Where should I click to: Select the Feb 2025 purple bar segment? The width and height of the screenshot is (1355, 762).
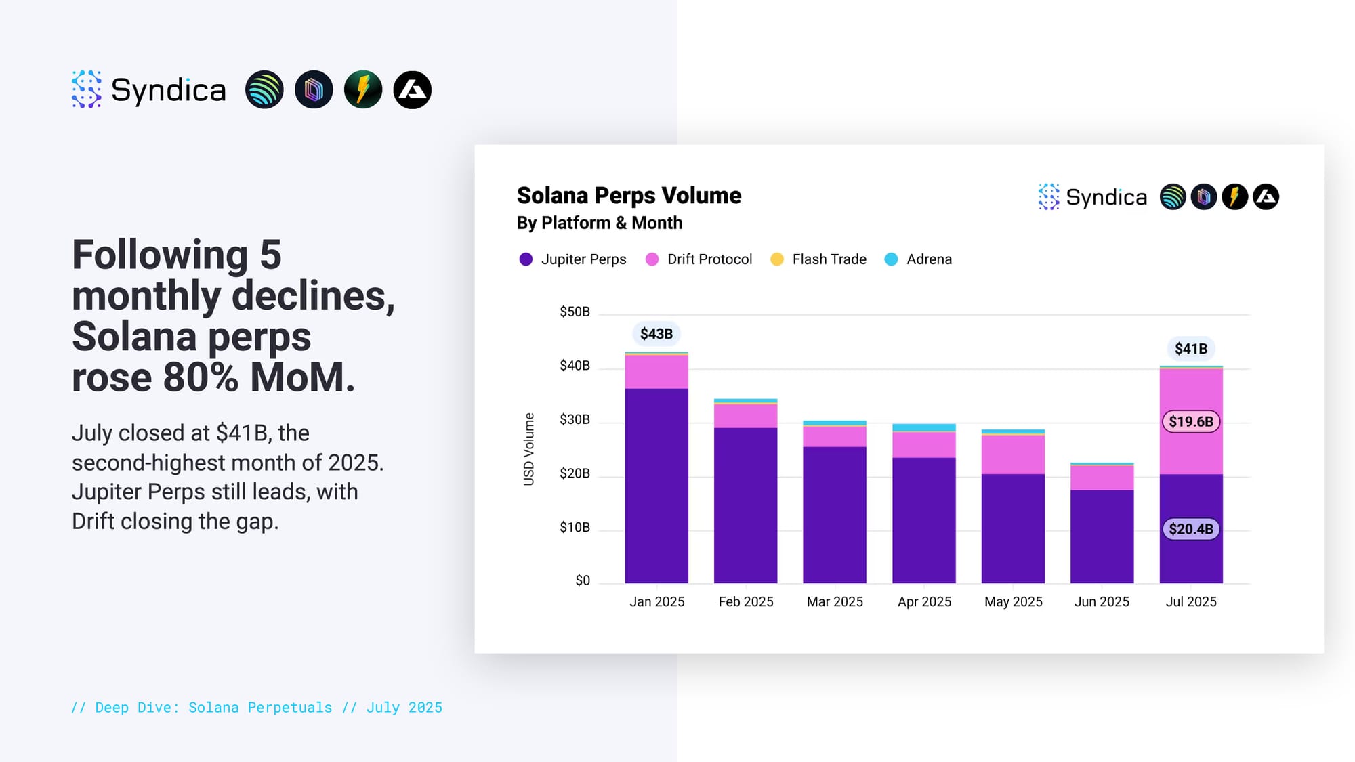(x=745, y=505)
